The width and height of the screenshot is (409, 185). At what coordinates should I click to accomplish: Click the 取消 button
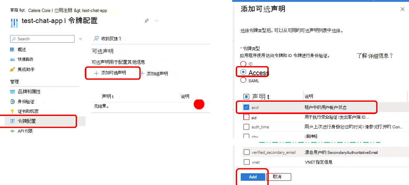tap(279, 177)
